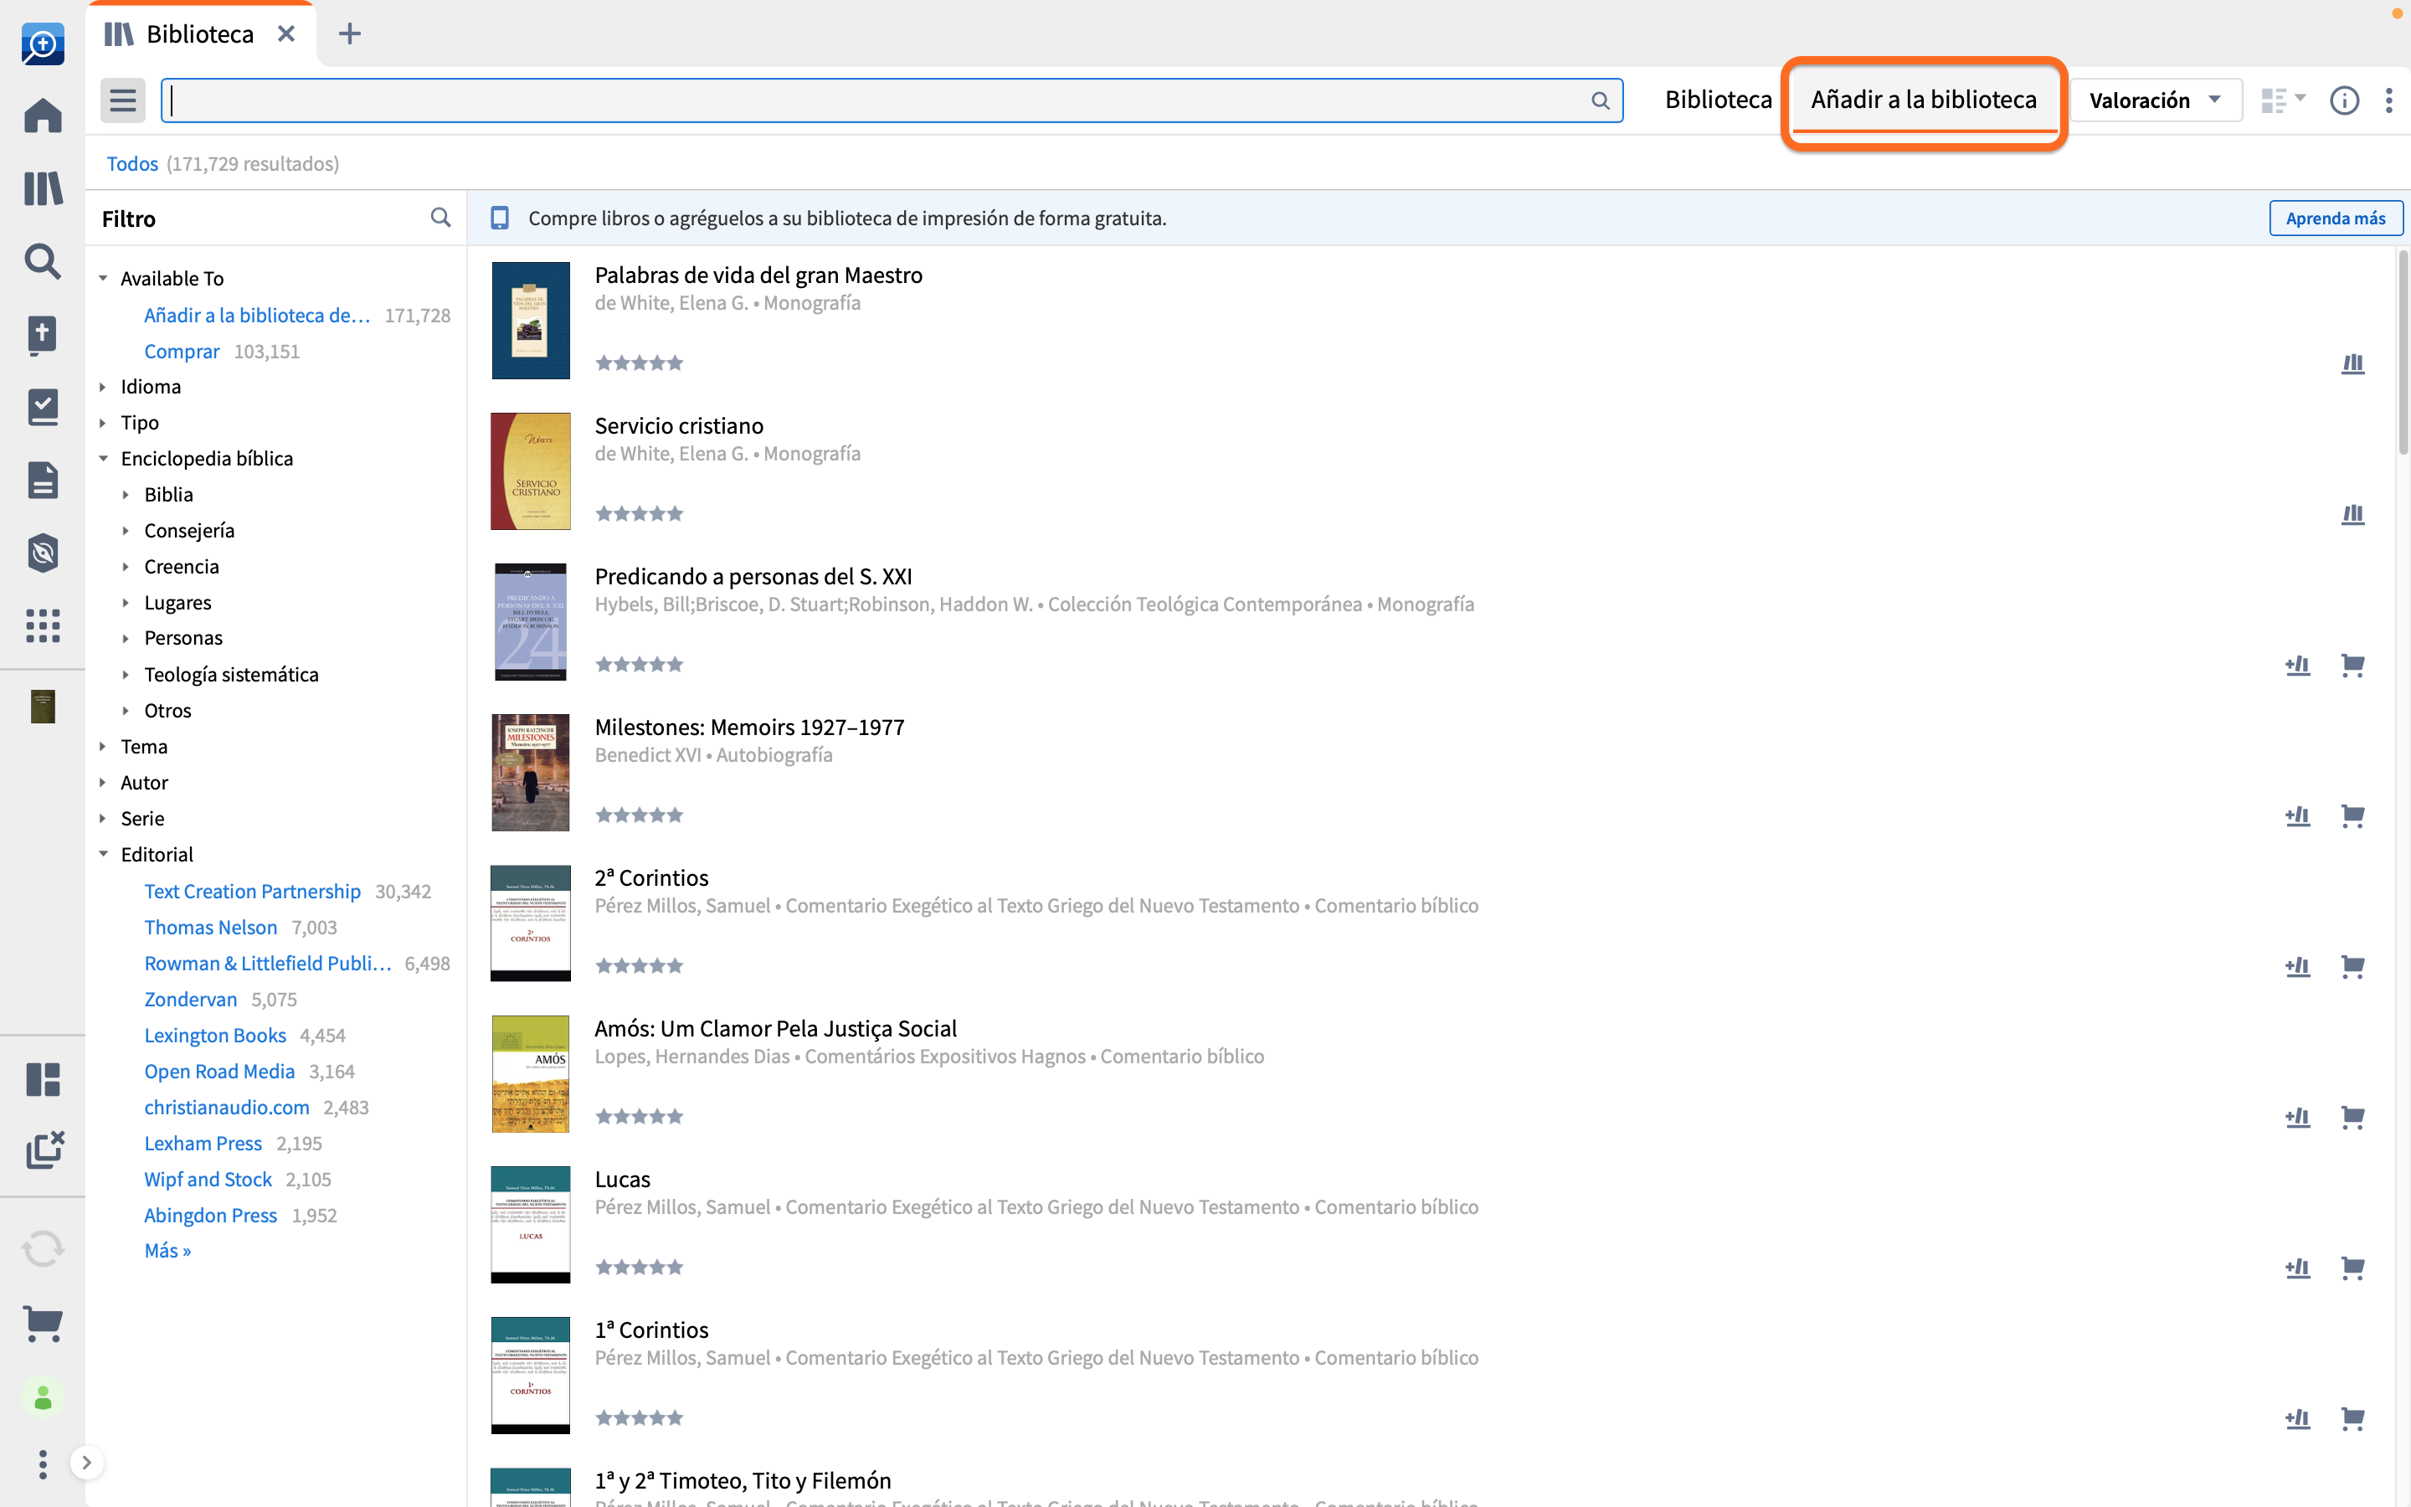Open the recent book icon in the sidebar
Screen dimensions: 2411x1507
(43, 707)
